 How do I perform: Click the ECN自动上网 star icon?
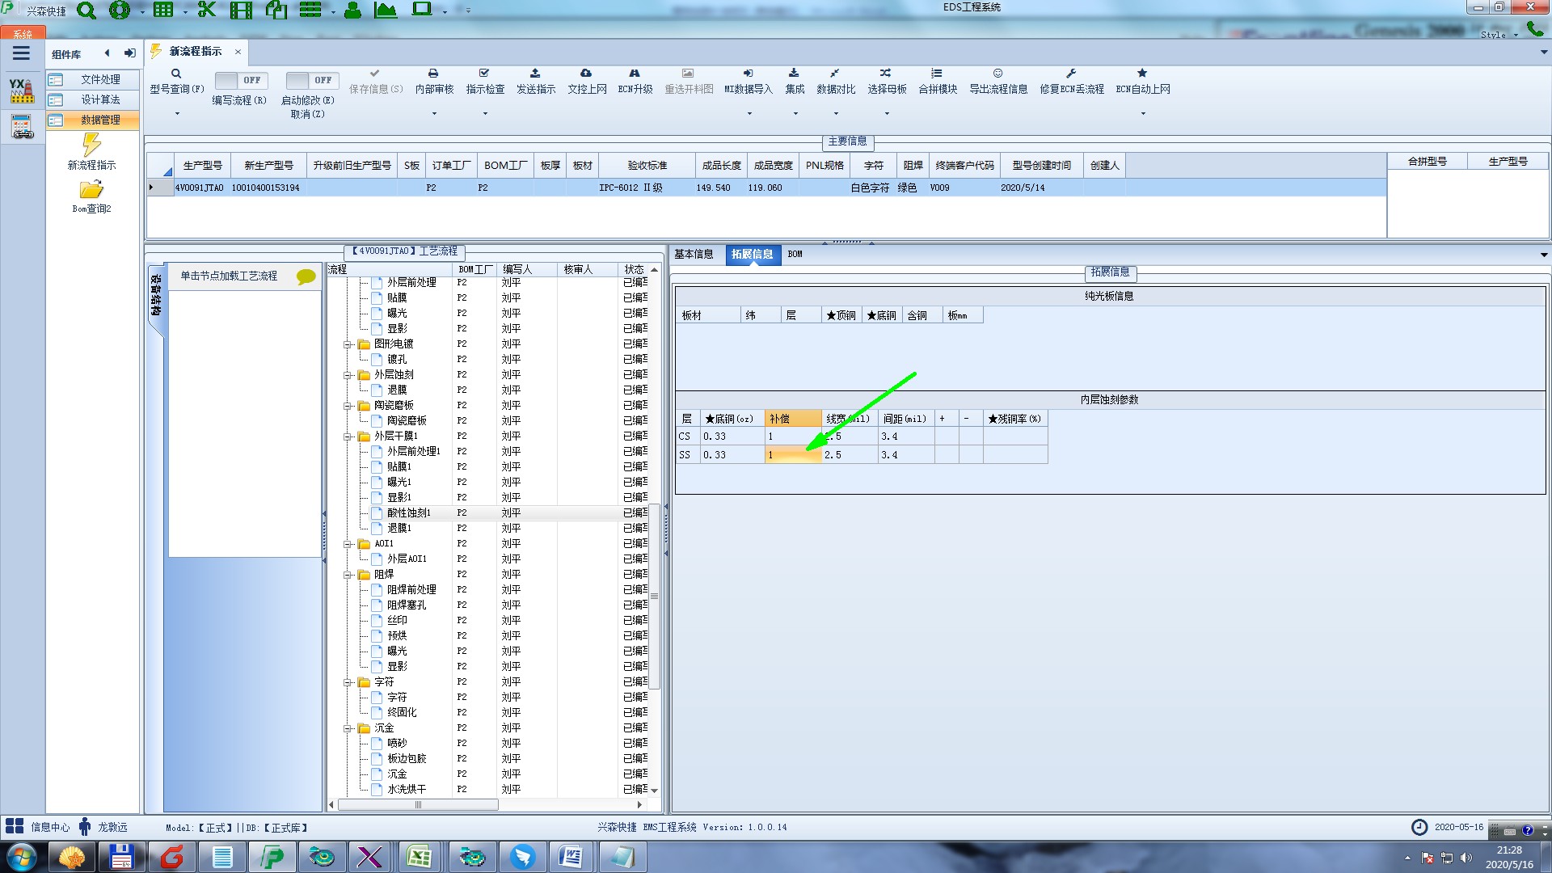tap(1142, 74)
